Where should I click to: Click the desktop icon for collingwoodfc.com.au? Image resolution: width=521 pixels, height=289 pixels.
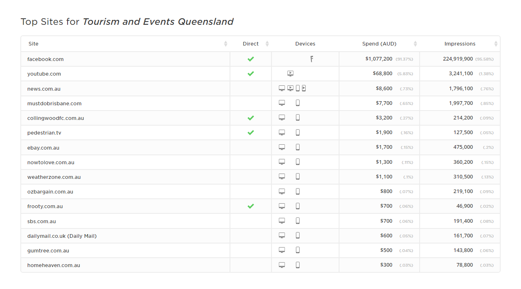pos(282,117)
